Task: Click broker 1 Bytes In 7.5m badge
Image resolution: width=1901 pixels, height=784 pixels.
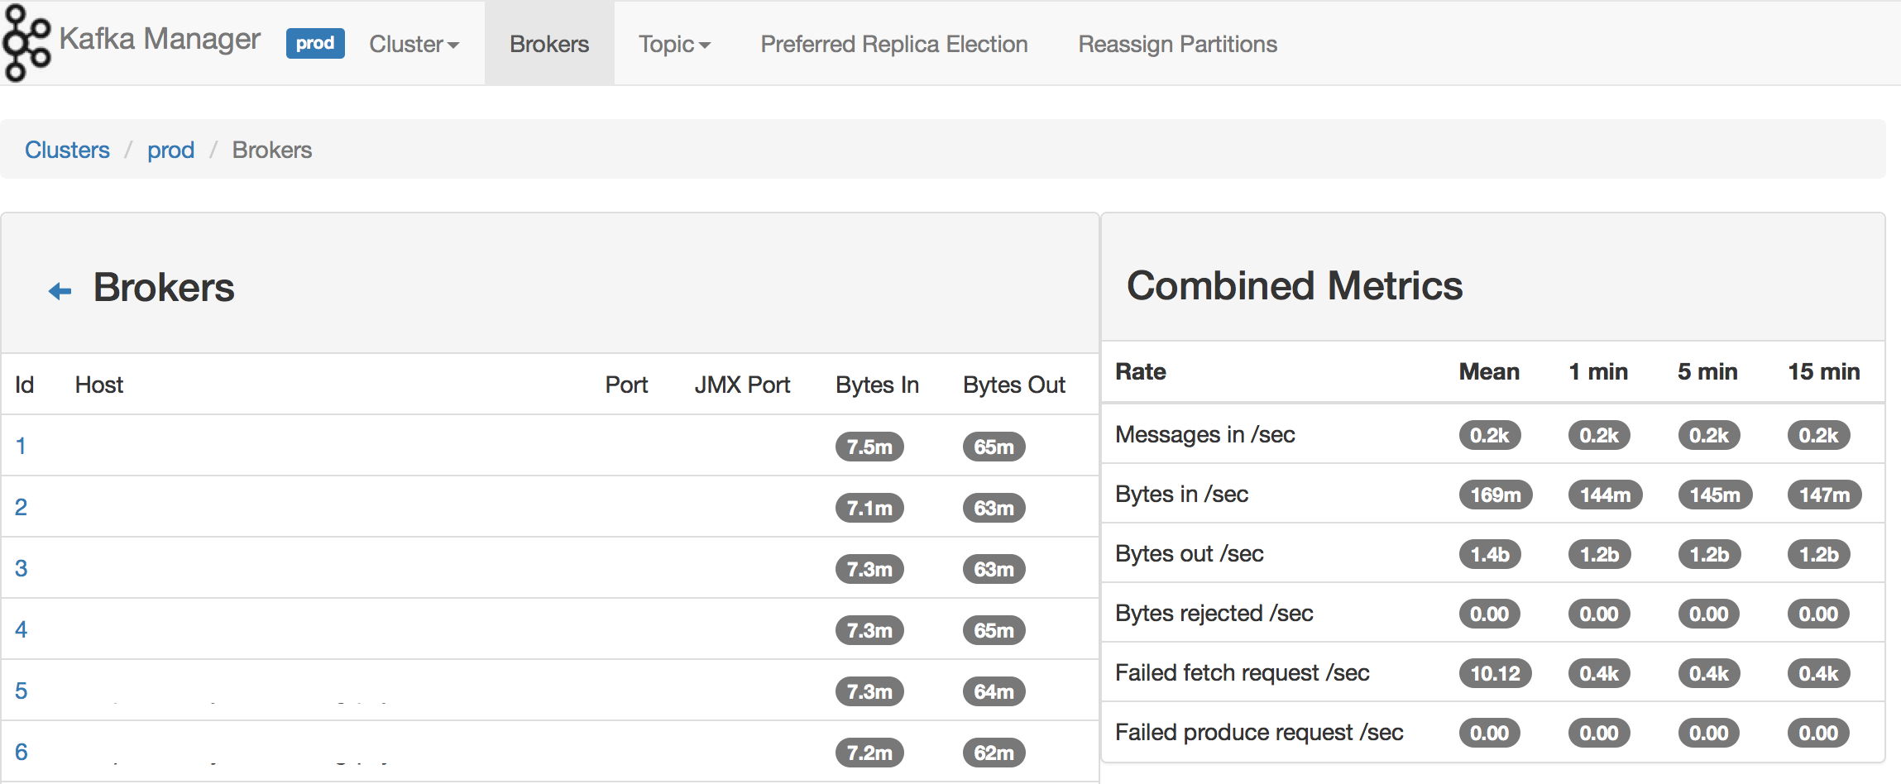Action: 869,447
